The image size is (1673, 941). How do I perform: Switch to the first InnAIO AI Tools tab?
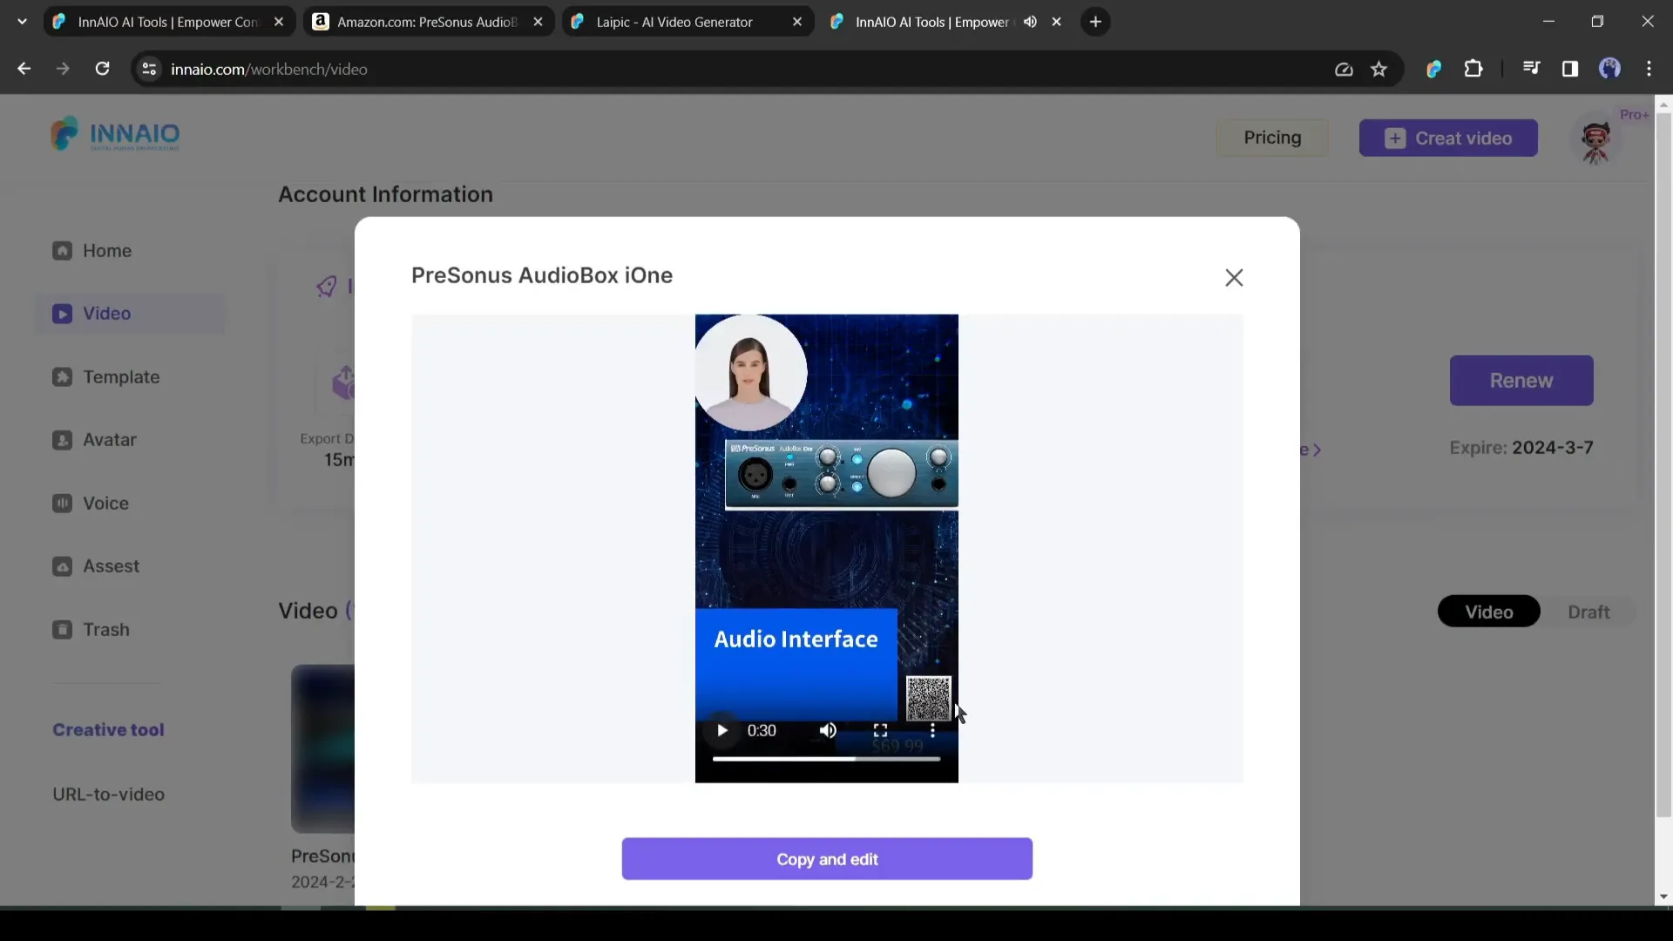point(167,22)
